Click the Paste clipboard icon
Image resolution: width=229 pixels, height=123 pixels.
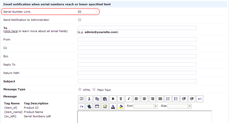(105, 99)
